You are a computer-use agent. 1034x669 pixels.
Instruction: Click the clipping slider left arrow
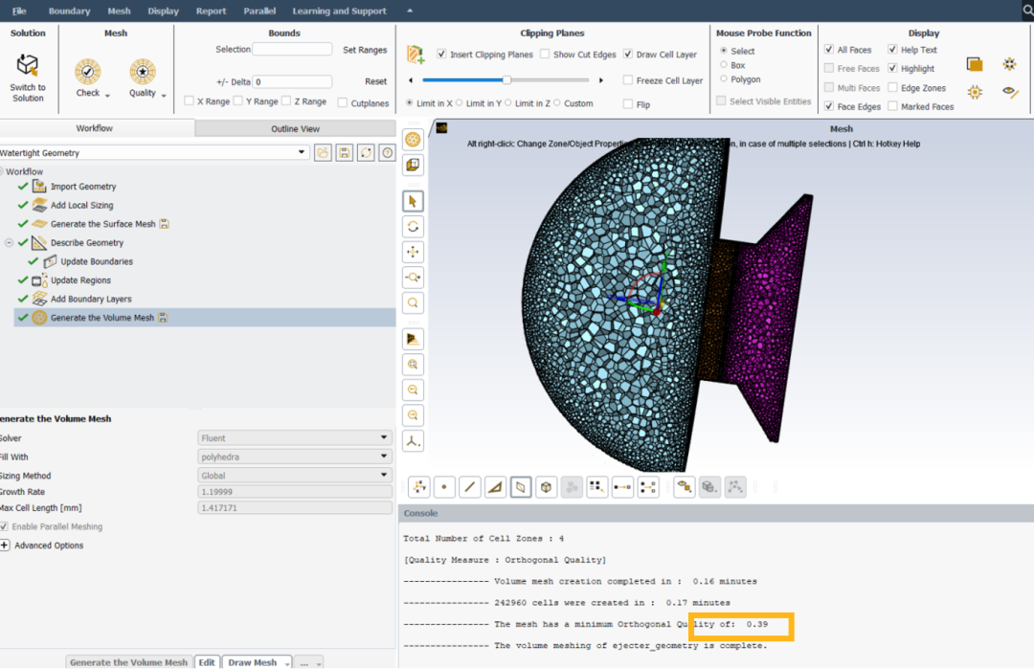pyautogui.click(x=411, y=80)
